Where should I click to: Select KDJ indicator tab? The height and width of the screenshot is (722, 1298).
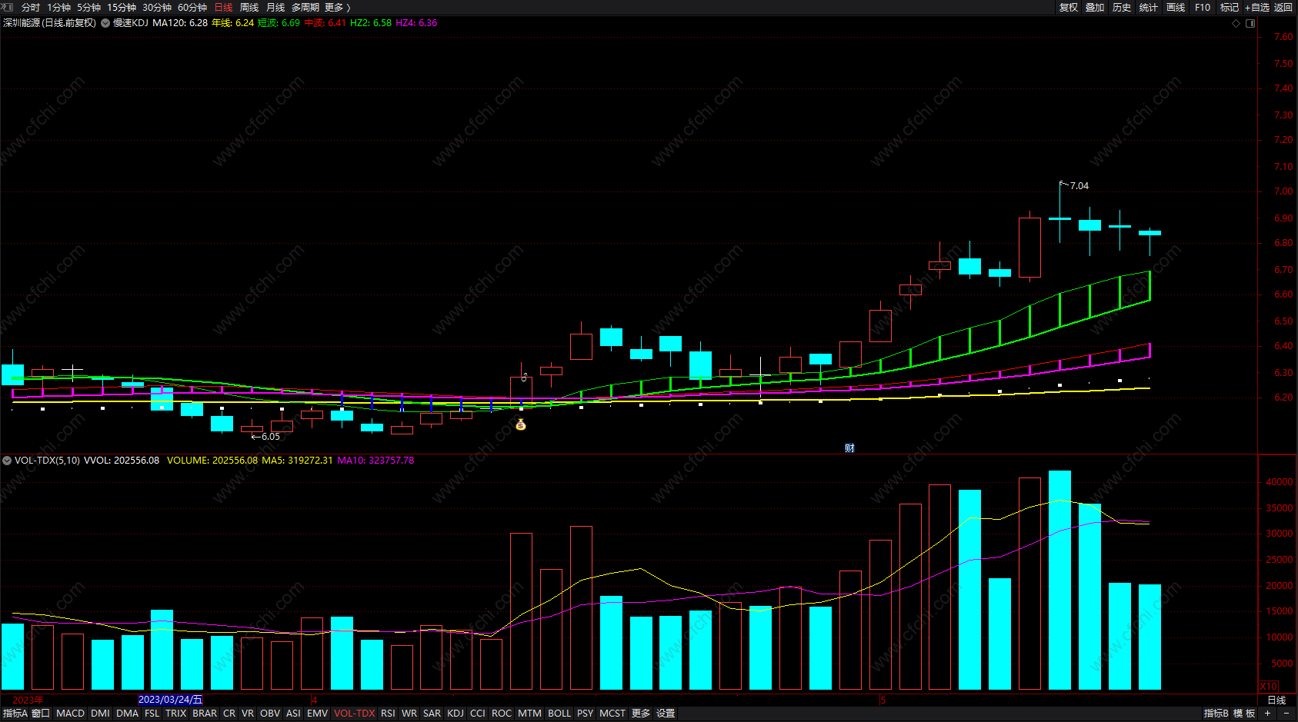(x=455, y=714)
